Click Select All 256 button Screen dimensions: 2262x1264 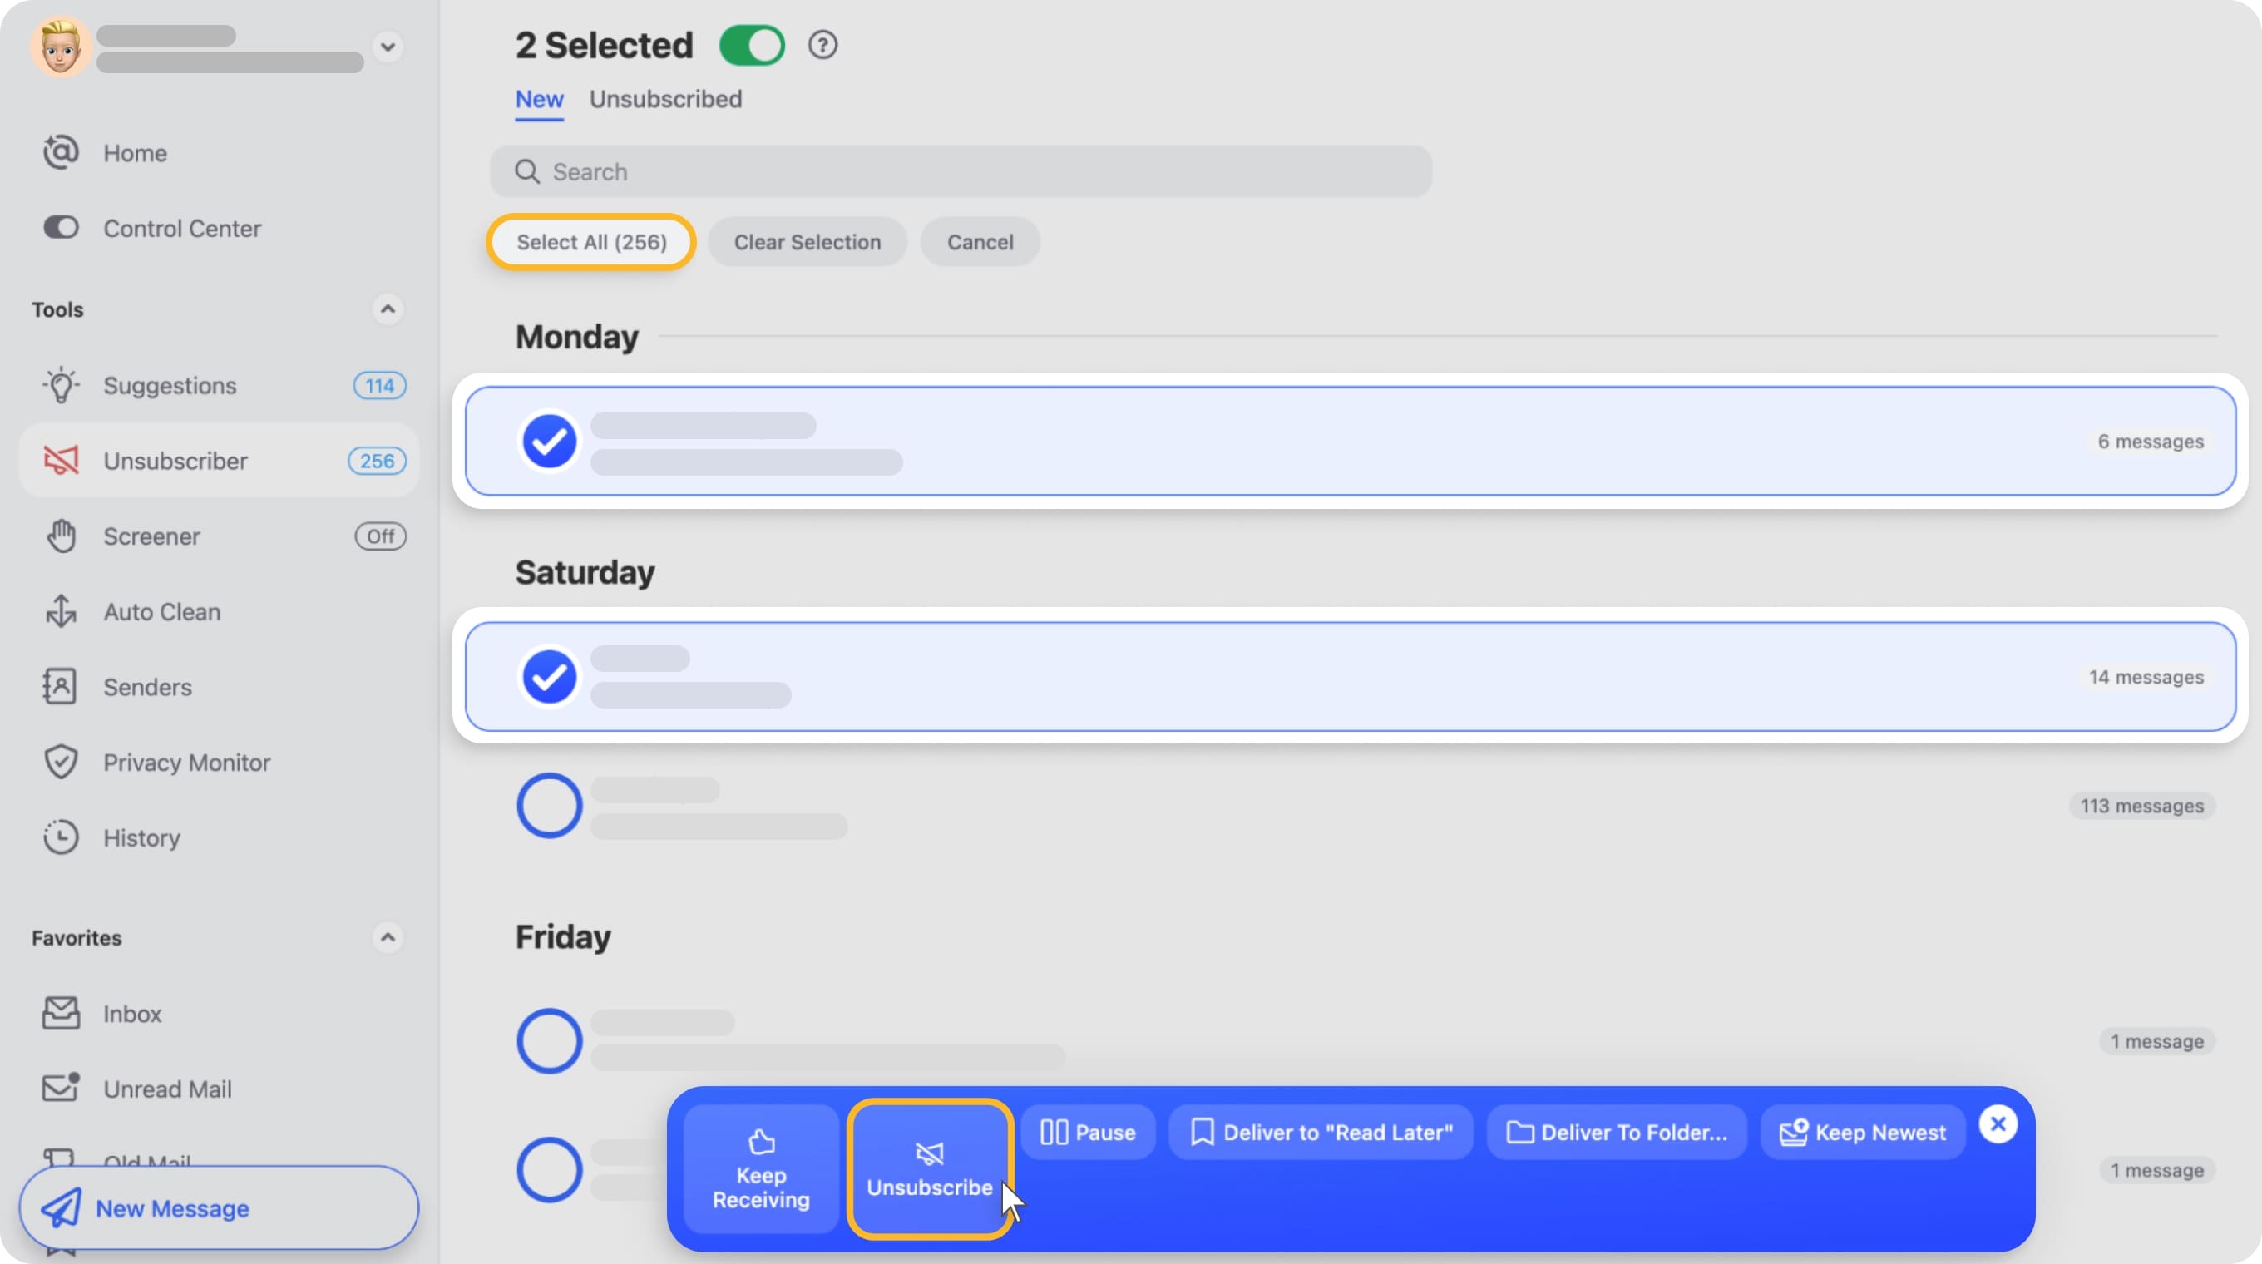pyautogui.click(x=590, y=240)
